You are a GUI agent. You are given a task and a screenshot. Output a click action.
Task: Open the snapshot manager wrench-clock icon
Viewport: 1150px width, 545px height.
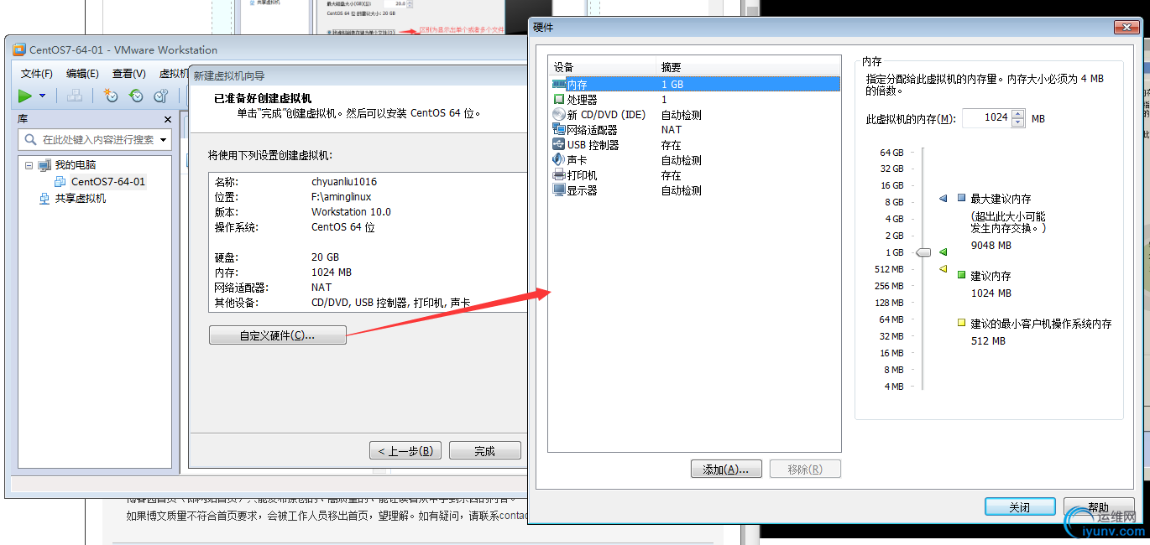pos(160,96)
